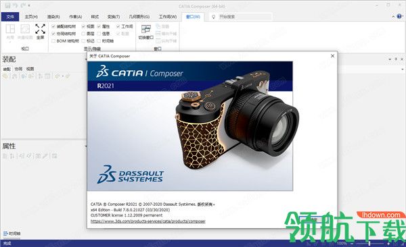Image resolution: width=406 pixels, height=247 pixels.
Task: Open the help icon's dropdown arrow
Action: 403,17
